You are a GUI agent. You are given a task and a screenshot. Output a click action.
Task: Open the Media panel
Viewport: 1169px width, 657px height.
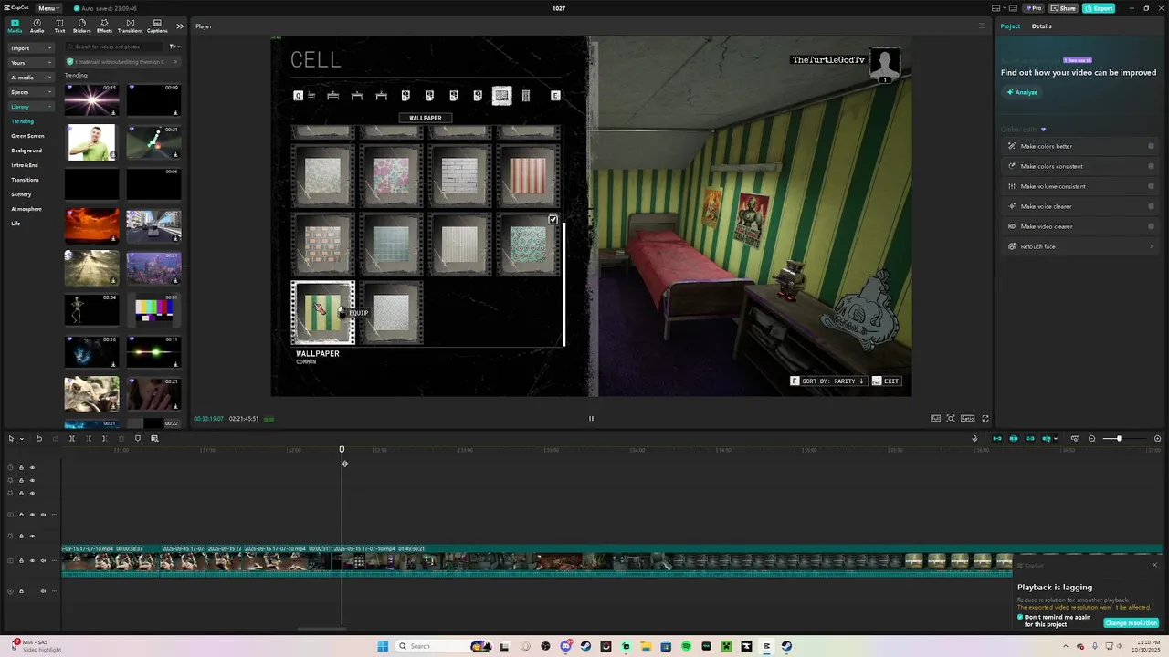[15, 26]
